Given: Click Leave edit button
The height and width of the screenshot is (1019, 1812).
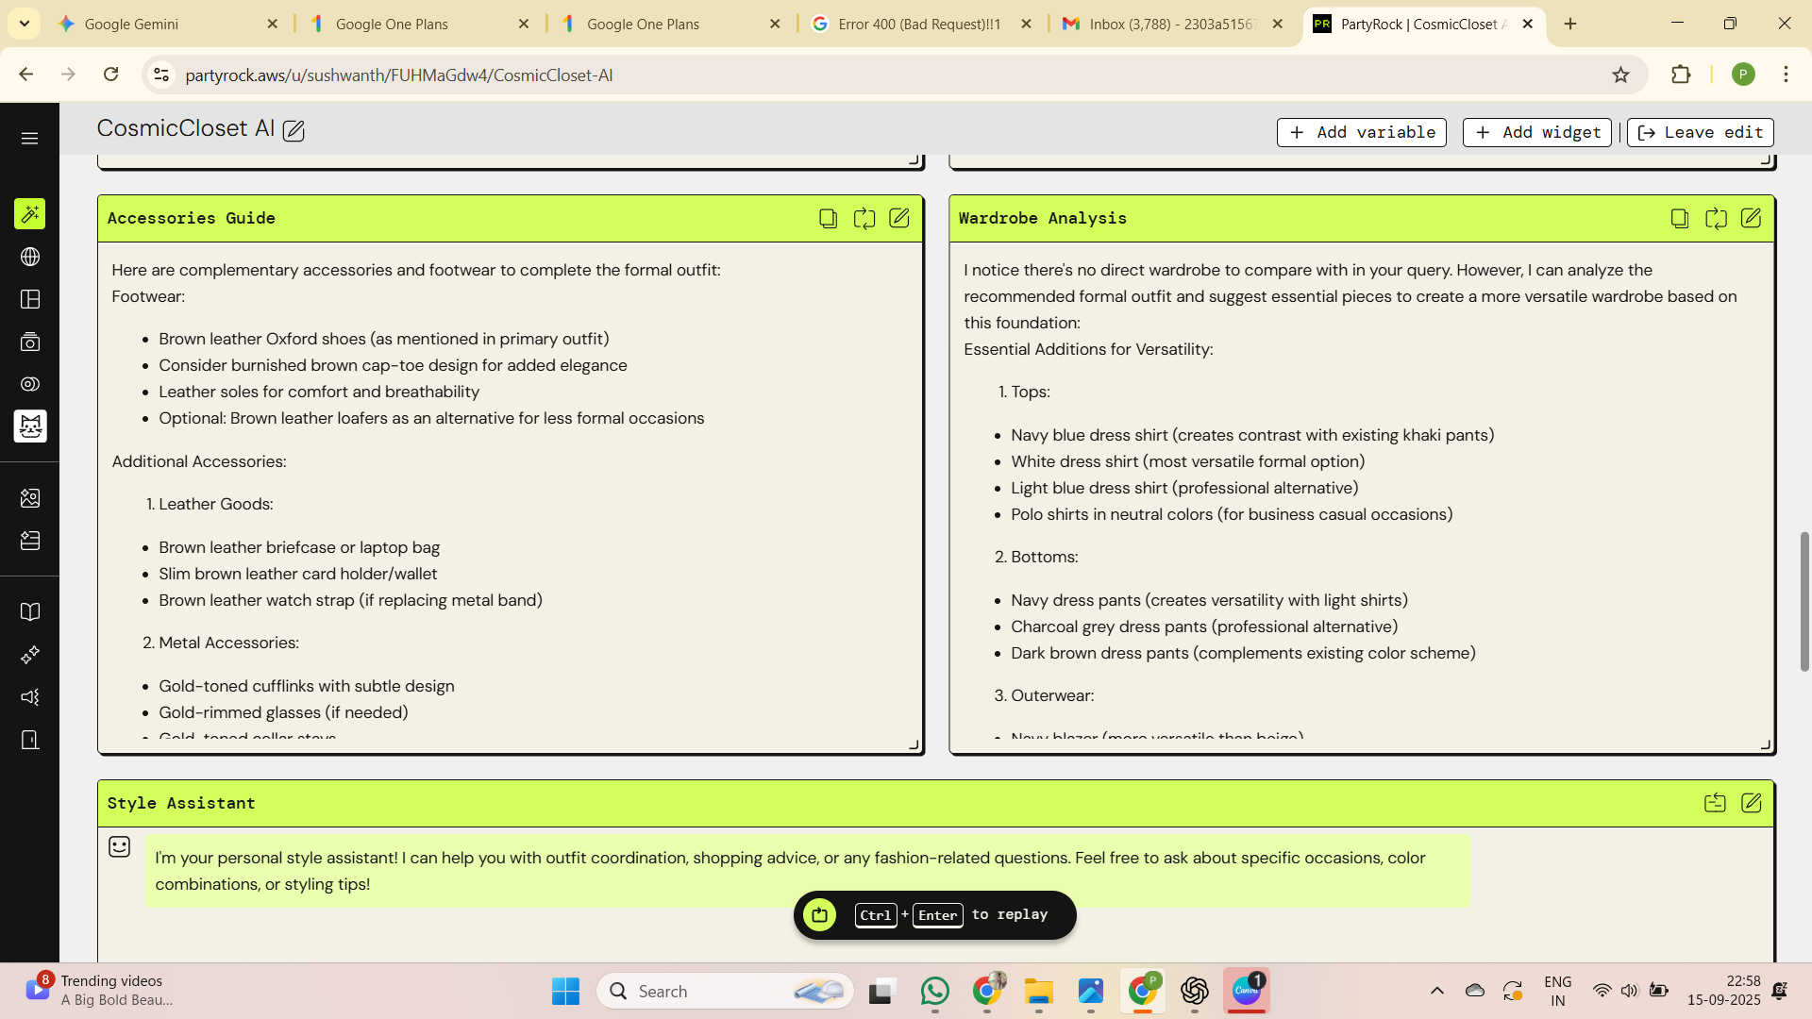Looking at the screenshot, I should [x=1700, y=132].
